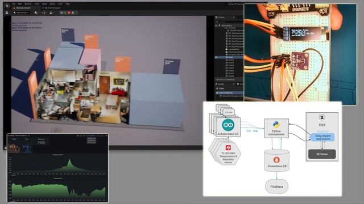Open the Edit menu in Unreal Editor

[20, 4]
